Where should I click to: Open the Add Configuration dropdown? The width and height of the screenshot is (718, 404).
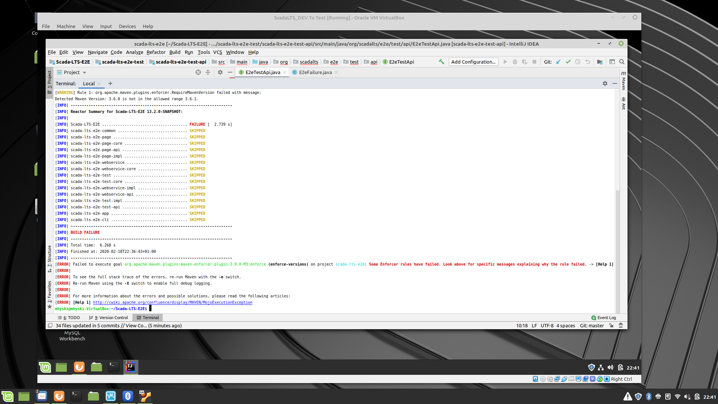[x=473, y=62]
